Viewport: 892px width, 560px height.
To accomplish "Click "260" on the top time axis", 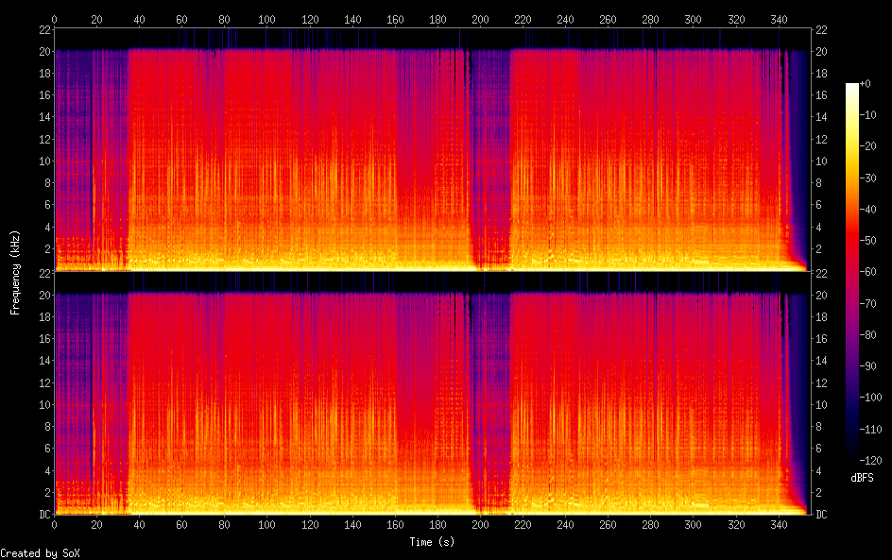I will [x=608, y=19].
